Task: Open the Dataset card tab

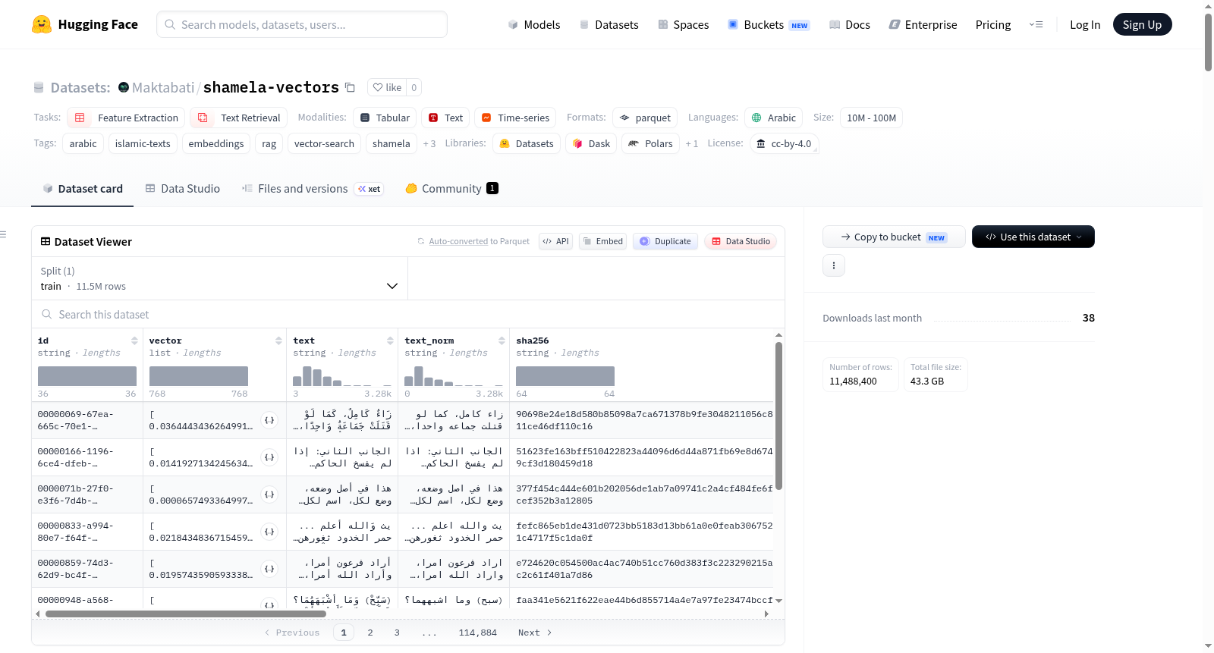Action: pos(83,188)
